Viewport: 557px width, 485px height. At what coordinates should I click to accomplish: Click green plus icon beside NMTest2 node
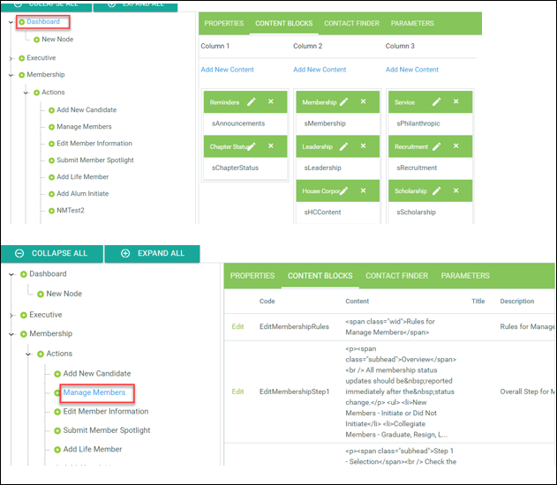point(52,211)
